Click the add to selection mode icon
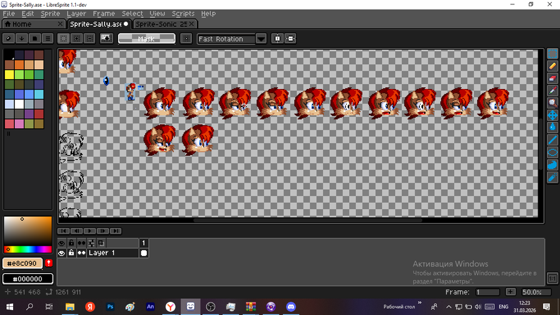 click(77, 39)
